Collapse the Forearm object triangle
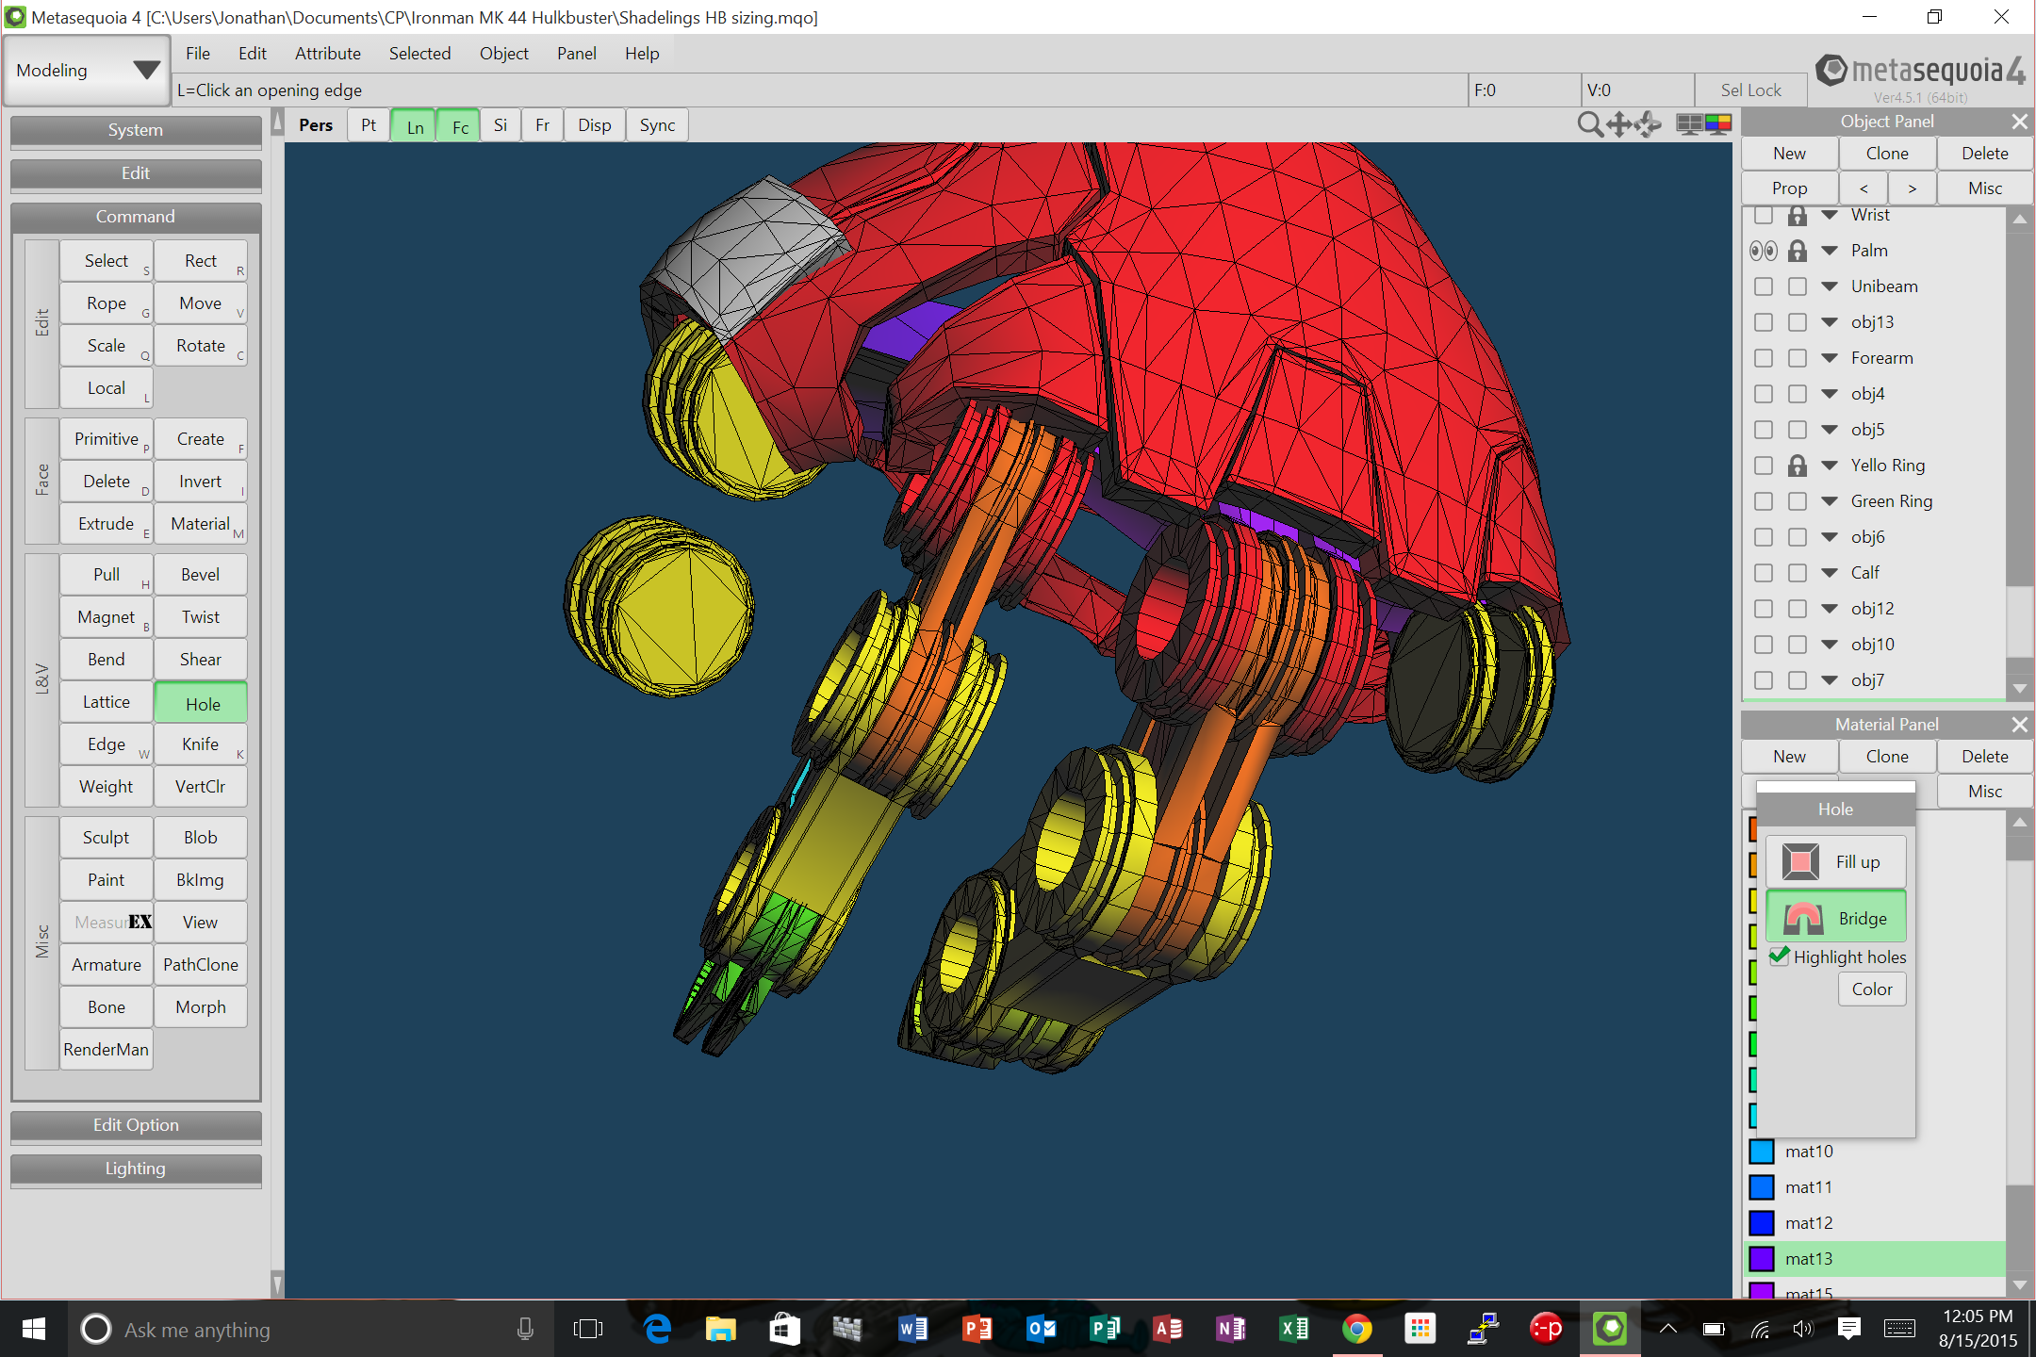 pos(1830,358)
